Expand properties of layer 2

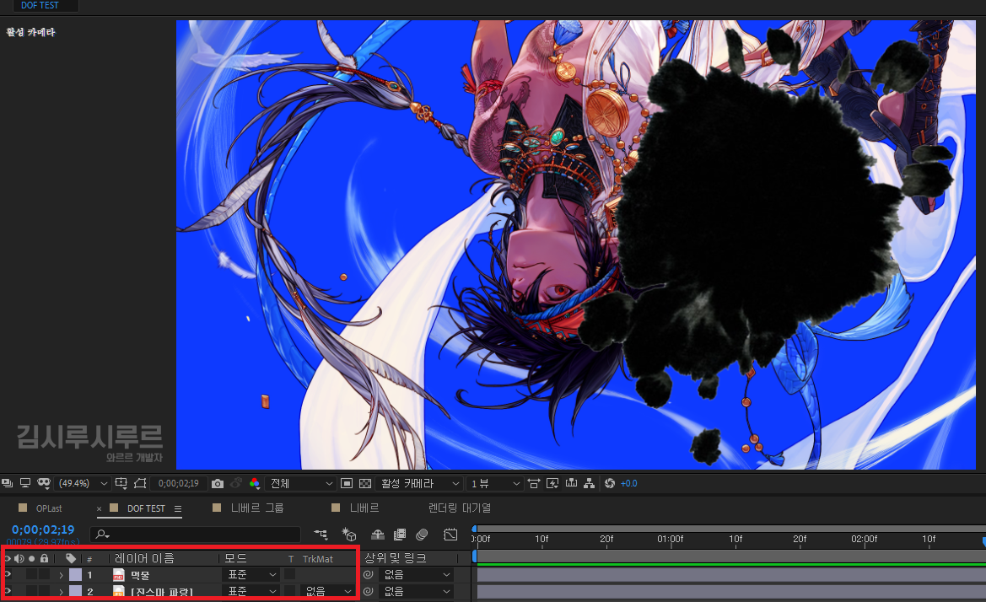(x=61, y=592)
